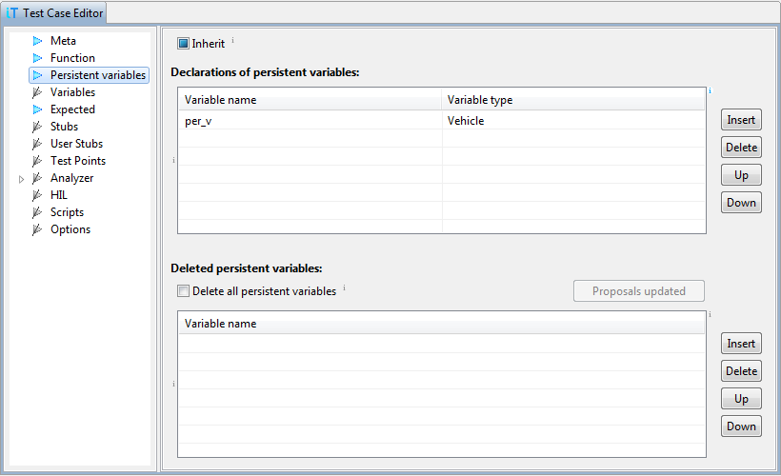Click the Vehicle variable type cell
781x476 pixels.
(x=573, y=121)
